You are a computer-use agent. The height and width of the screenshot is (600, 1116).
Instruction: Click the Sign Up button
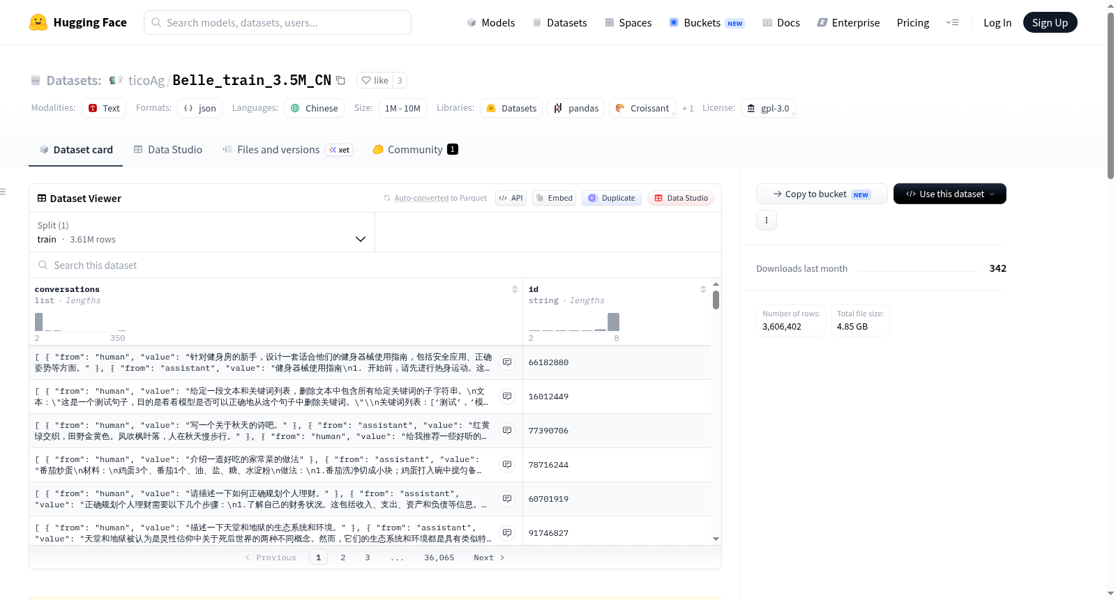[x=1050, y=22]
